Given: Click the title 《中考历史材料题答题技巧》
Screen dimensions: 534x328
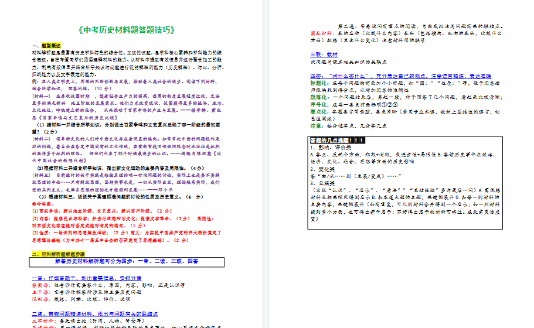Looking at the screenshot, I should coord(127,30).
